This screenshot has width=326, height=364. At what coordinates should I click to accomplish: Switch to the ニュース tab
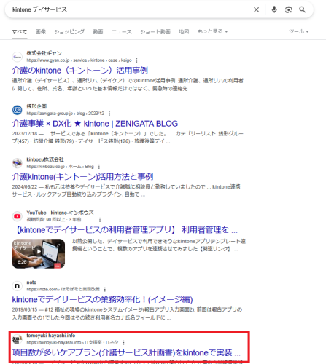click(122, 31)
